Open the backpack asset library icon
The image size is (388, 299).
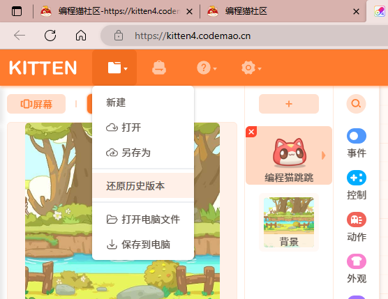pos(159,68)
